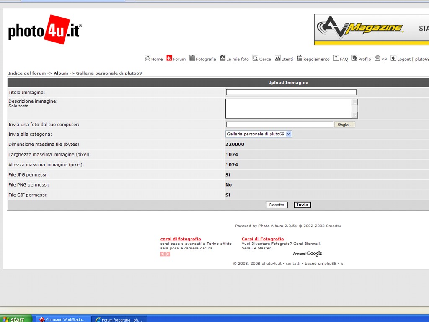Viewport: 429px width, 322px height.
Task: Click the Cerca magnifier icon
Action: (x=255, y=58)
